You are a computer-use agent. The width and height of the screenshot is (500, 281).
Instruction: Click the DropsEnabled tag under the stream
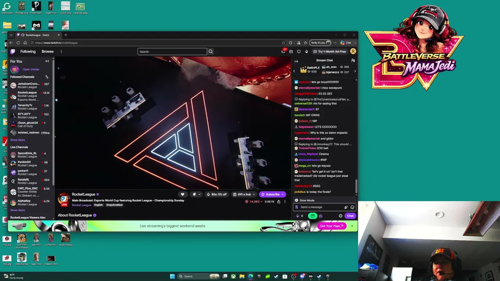click(x=114, y=205)
